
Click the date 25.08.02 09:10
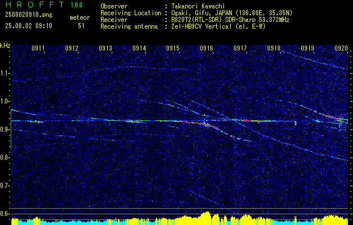[x=29, y=26]
